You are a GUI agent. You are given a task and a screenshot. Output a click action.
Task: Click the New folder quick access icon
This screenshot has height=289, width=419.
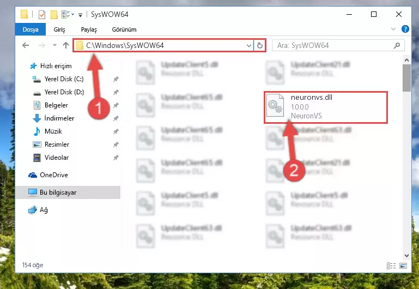(54, 14)
